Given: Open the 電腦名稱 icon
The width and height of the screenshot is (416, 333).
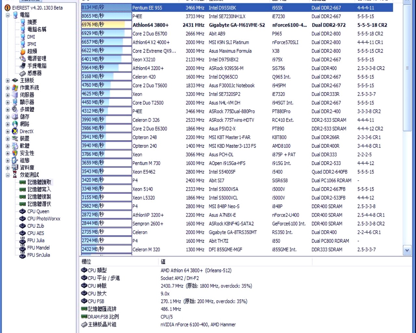Looking at the screenshot, I should [x=23, y=29].
